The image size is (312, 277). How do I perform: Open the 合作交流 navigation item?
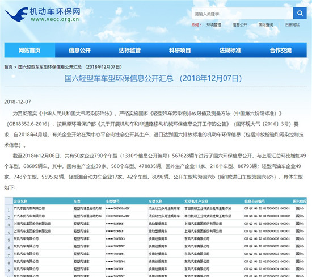(x=281, y=50)
